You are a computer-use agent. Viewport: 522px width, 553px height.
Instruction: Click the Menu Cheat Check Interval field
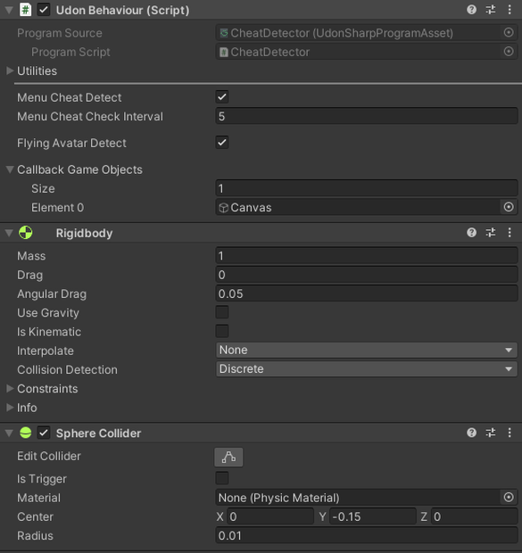point(367,116)
